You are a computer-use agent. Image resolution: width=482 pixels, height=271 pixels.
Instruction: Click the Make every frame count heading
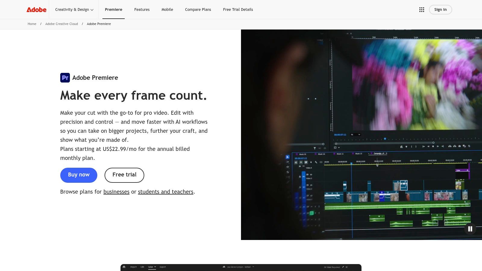tap(133, 96)
